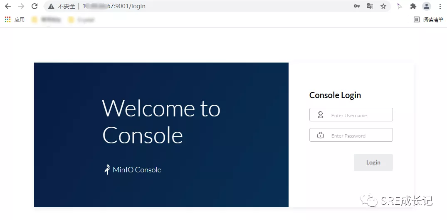Click the browser forward arrow
The width and height of the screenshot is (447, 220).
[x=21, y=6]
